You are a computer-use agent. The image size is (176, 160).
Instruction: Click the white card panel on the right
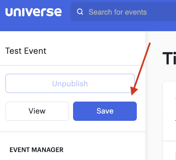pyautogui.click(x=169, y=111)
